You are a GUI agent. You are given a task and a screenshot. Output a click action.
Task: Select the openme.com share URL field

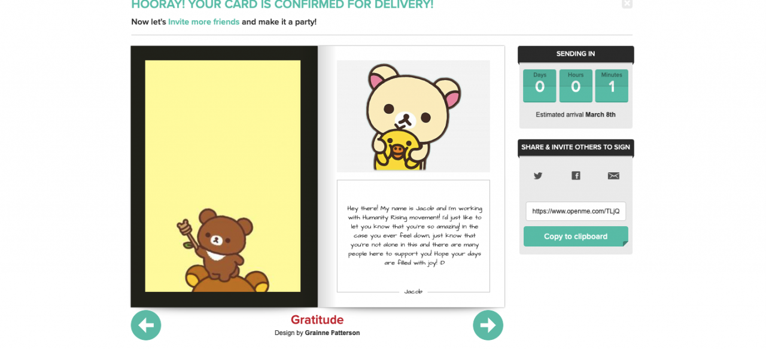(576, 211)
